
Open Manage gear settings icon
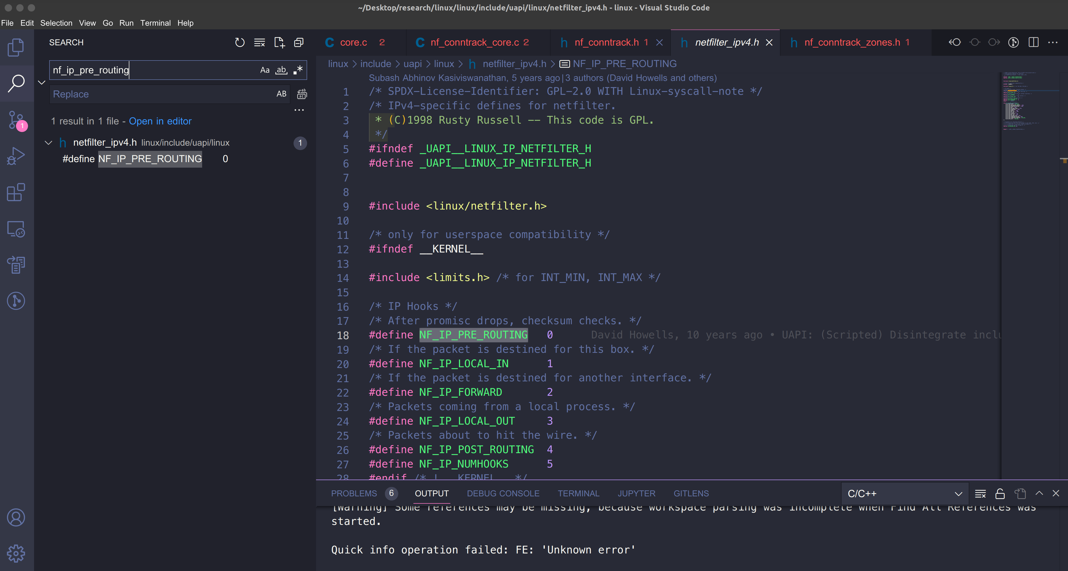16,554
